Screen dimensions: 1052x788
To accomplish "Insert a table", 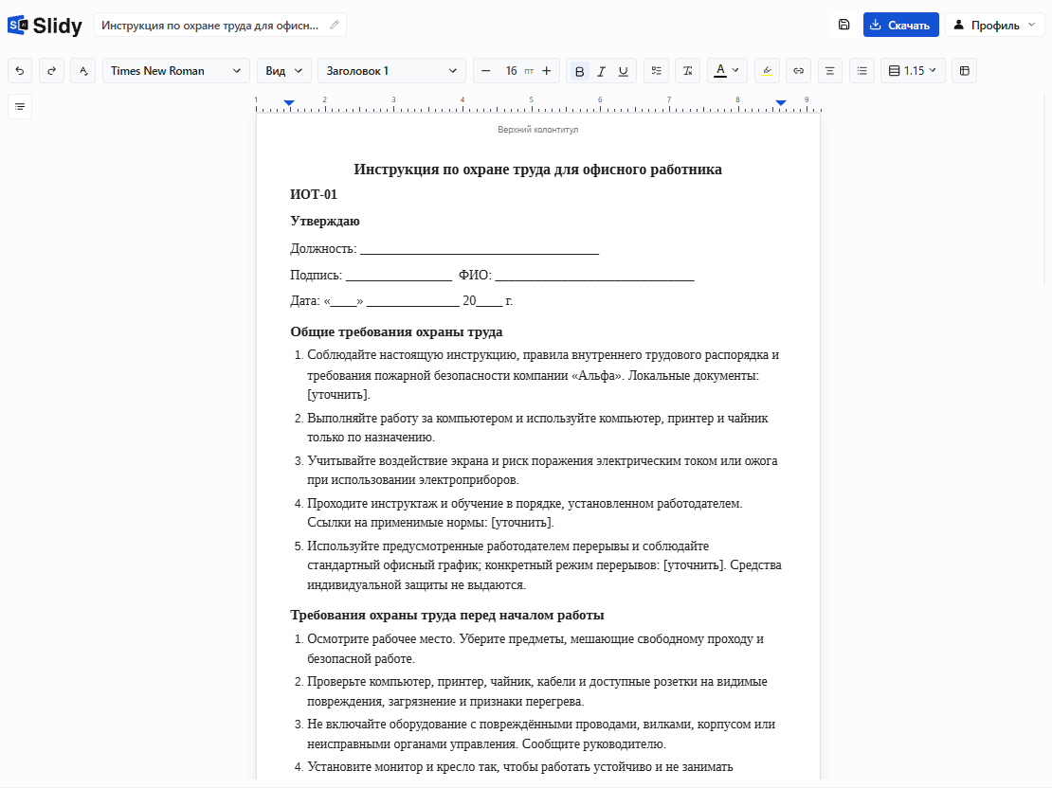I will click(965, 70).
